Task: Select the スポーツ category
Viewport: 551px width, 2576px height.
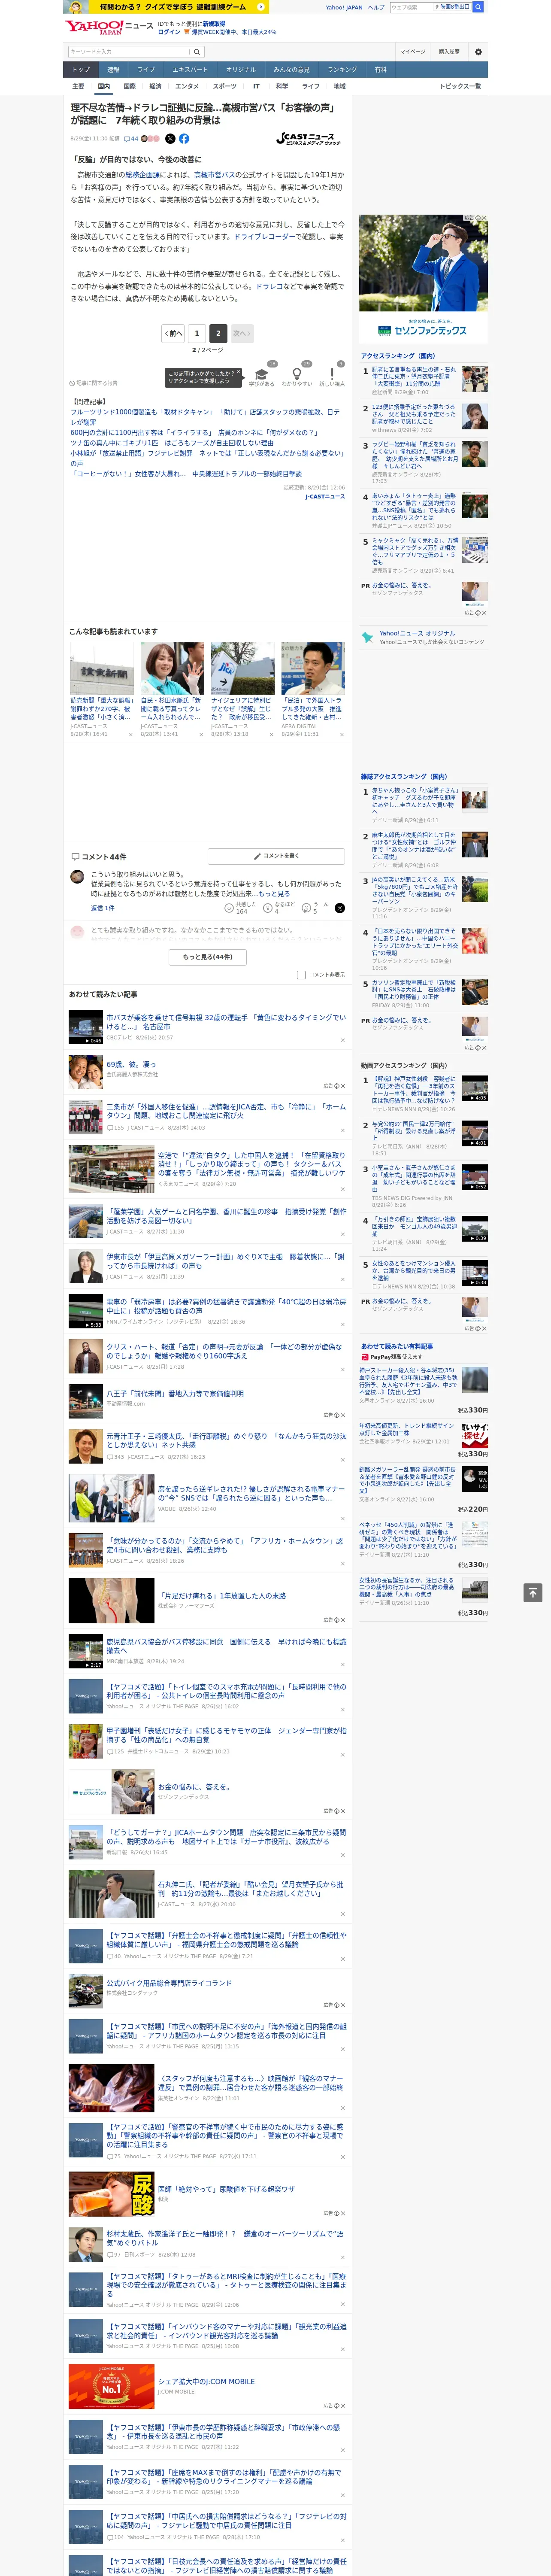Action: [x=225, y=86]
